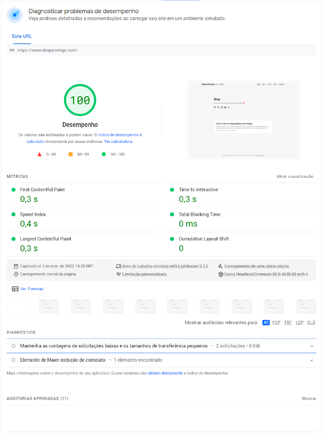This screenshot has height=436, width=332.
Task: Click the stopwatch icon beside Carregamento inicial
Action: click(x=16, y=274)
